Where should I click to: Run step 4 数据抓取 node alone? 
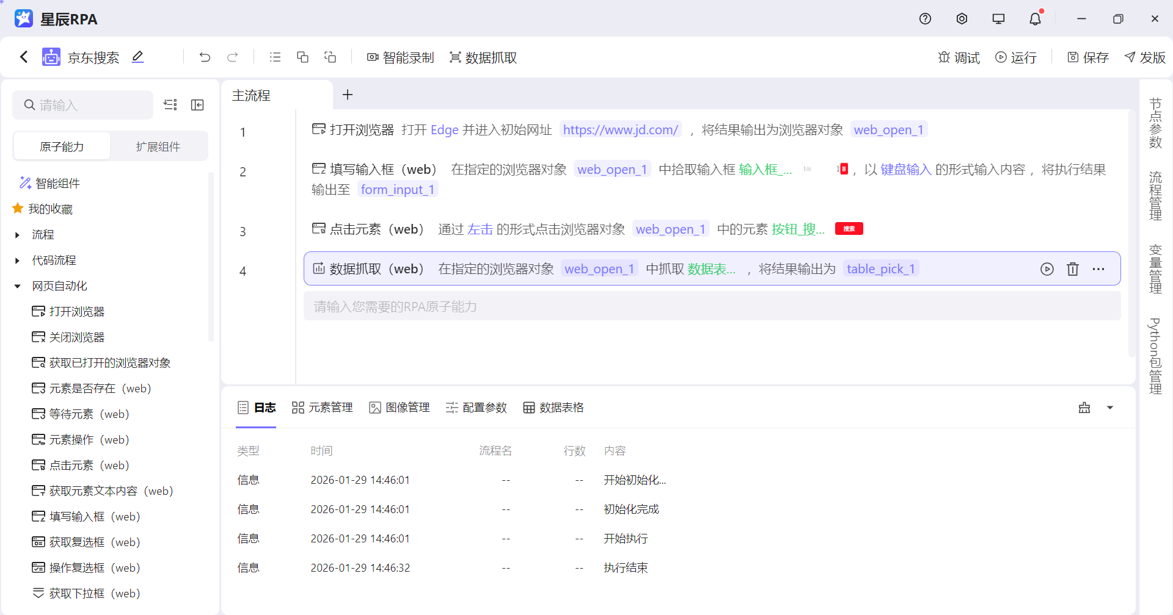tap(1047, 268)
